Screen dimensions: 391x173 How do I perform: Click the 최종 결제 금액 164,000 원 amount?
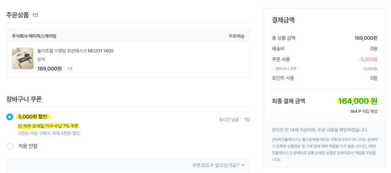tap(357, 101)
